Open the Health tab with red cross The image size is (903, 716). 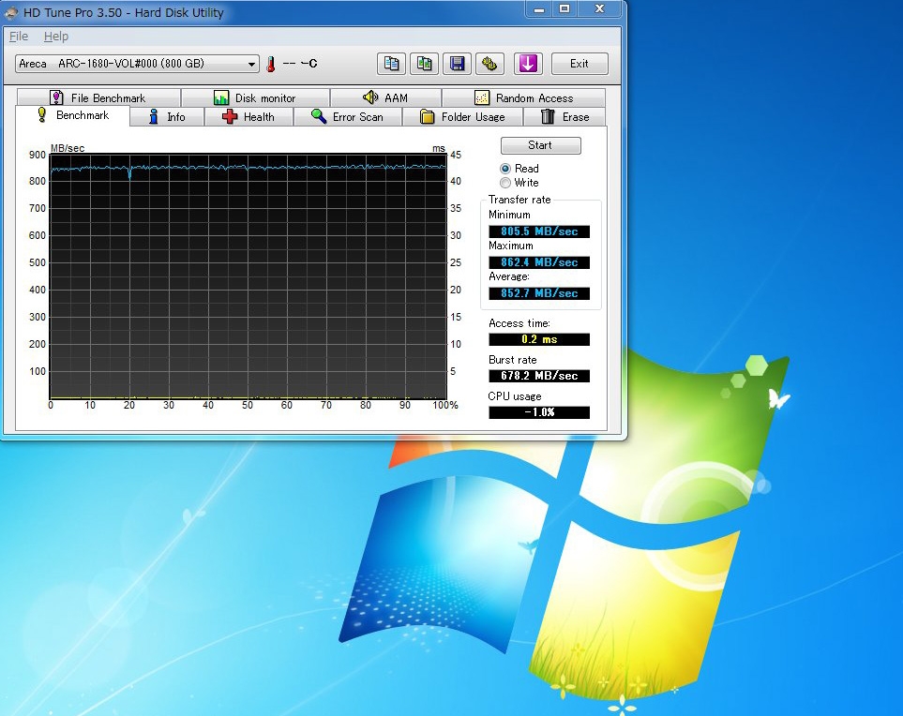(248, 117)
